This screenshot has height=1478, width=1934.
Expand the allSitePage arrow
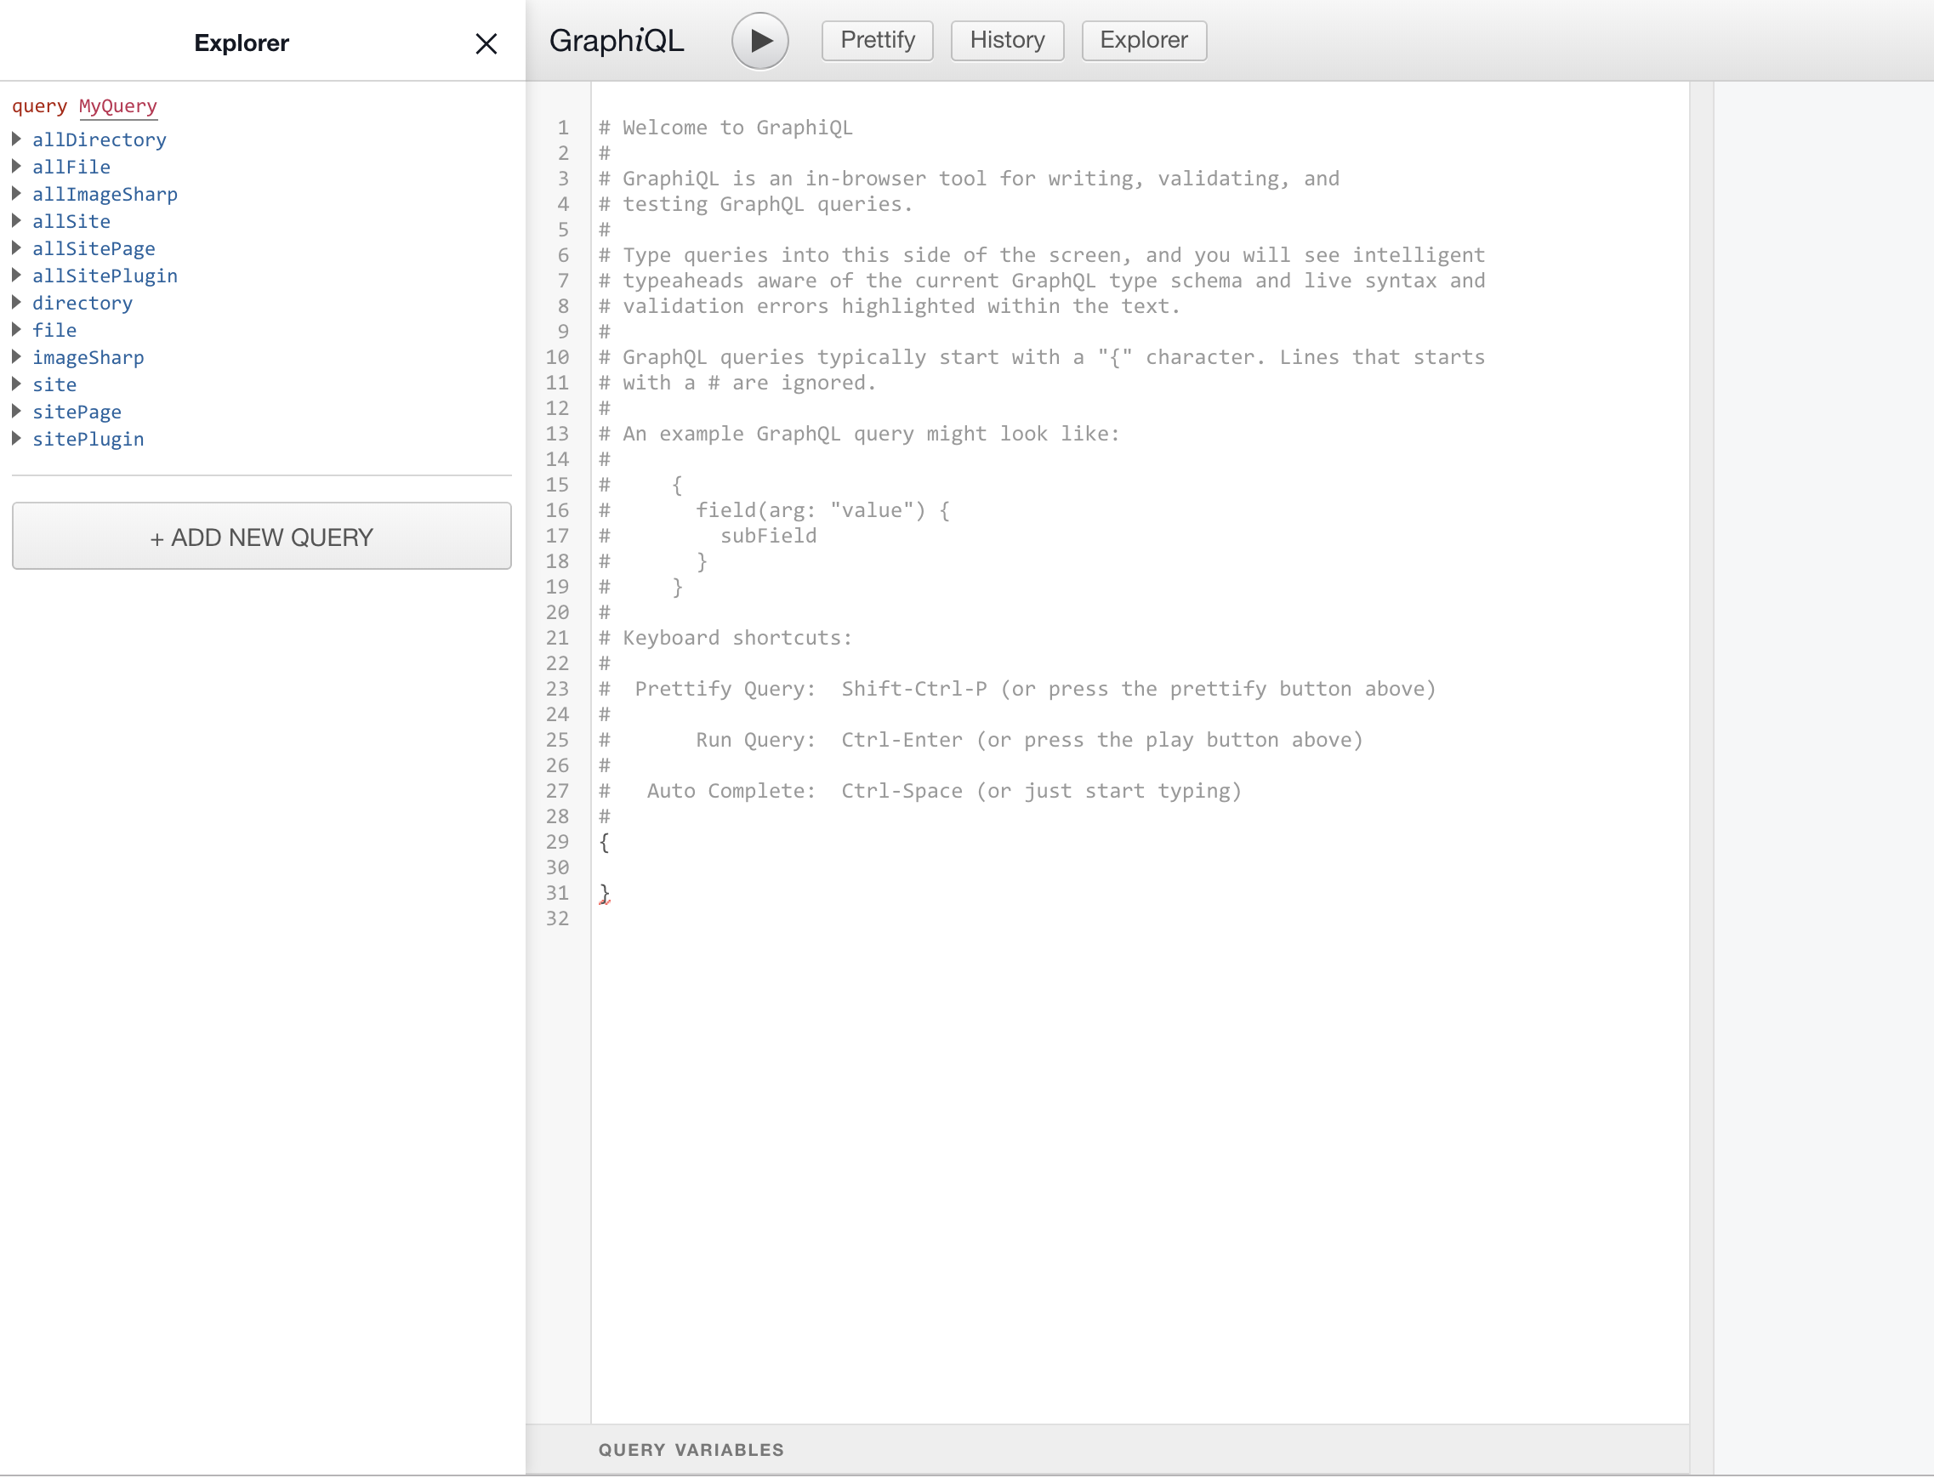pos(17,248)
